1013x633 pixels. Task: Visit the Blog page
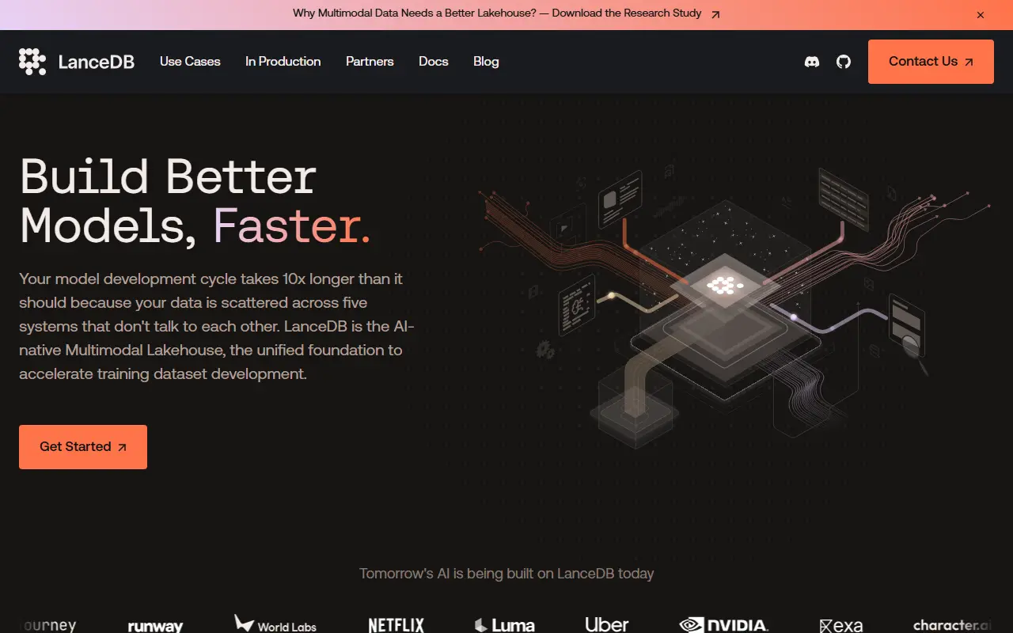point(486,62)
